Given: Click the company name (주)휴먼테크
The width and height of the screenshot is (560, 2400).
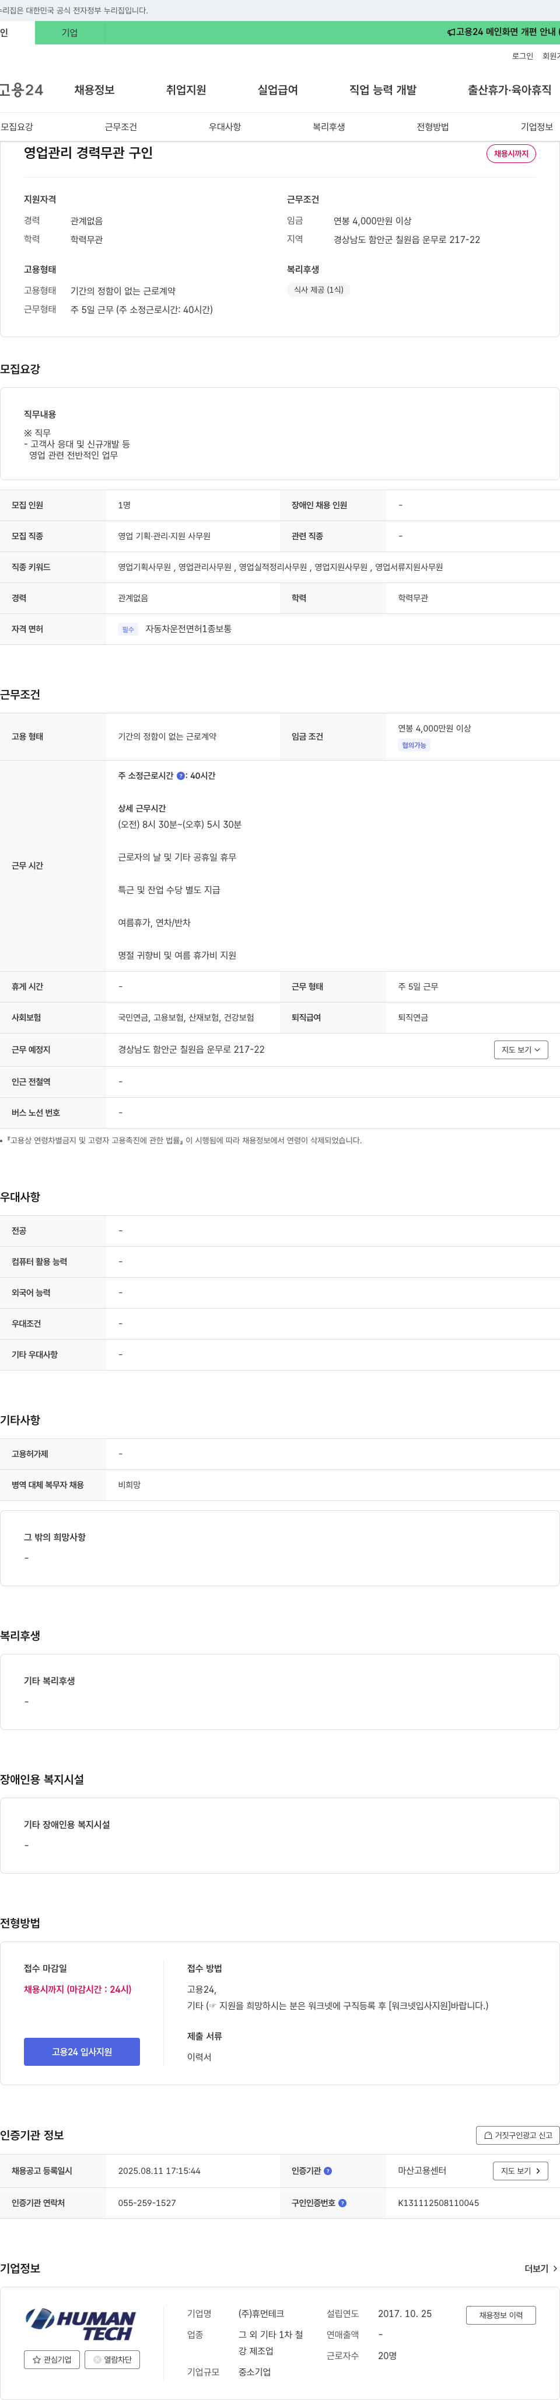Looking at the screenshot, I should [x=261, y=2314].
